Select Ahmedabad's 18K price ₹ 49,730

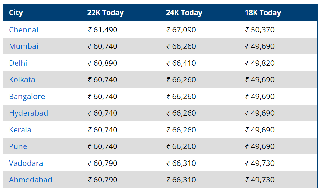point(260,180)
